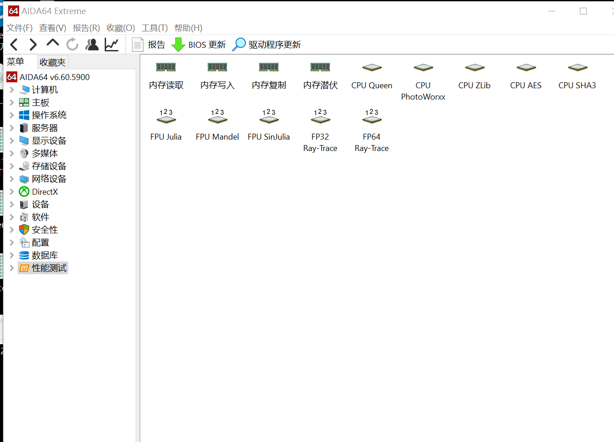Open the 查看(V) menu
Image resolution: width=614 pixels, height=442 pixels.
click(53, 28)
